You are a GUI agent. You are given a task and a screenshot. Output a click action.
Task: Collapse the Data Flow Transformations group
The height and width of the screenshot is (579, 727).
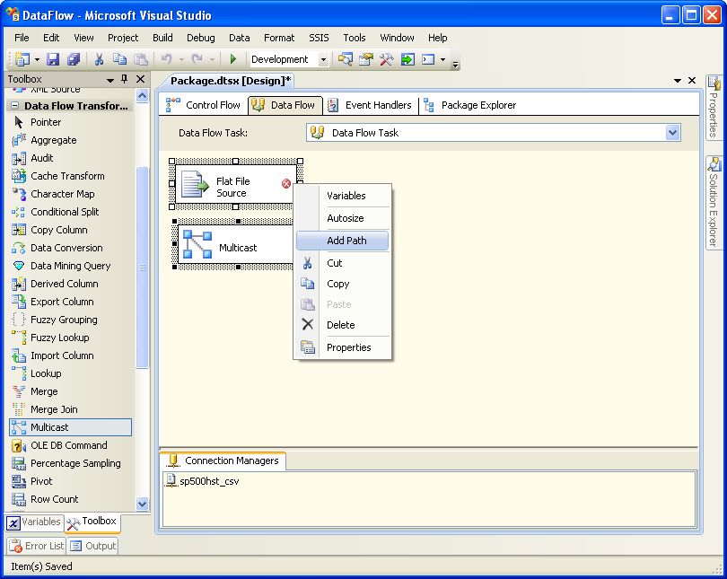(14, 106)
